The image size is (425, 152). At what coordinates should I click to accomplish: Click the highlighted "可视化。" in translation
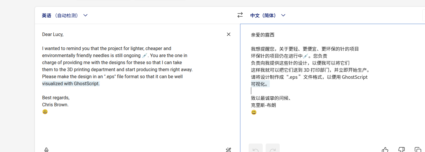click(x=260, y=84)
